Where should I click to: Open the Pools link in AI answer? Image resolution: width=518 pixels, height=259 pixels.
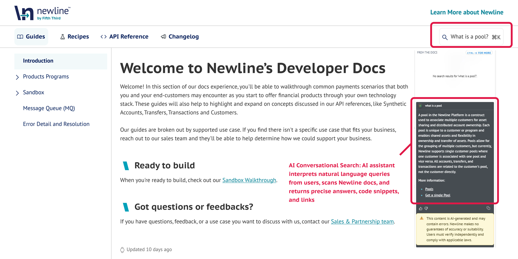click(x=429, y=189)
